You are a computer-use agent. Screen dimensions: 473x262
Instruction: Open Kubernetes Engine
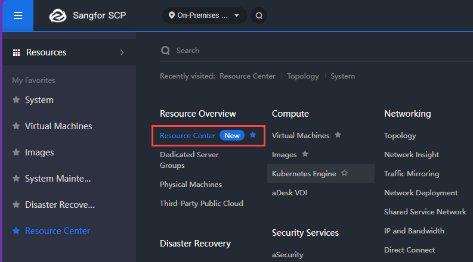304,174
